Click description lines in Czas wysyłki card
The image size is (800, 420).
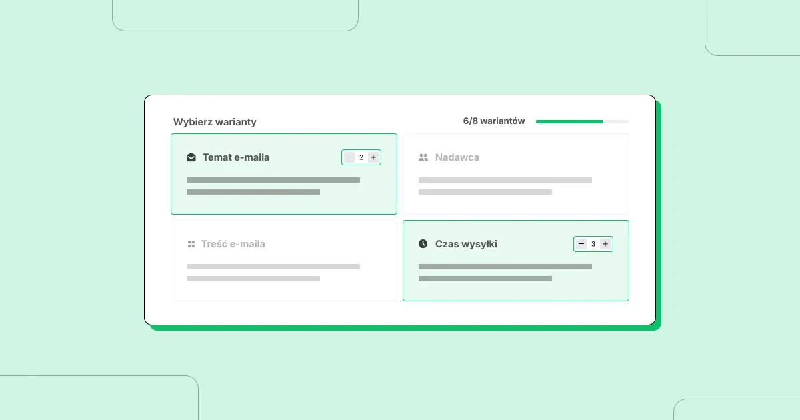coord(505,273)
